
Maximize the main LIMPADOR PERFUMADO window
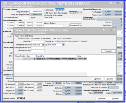point(118,3)
